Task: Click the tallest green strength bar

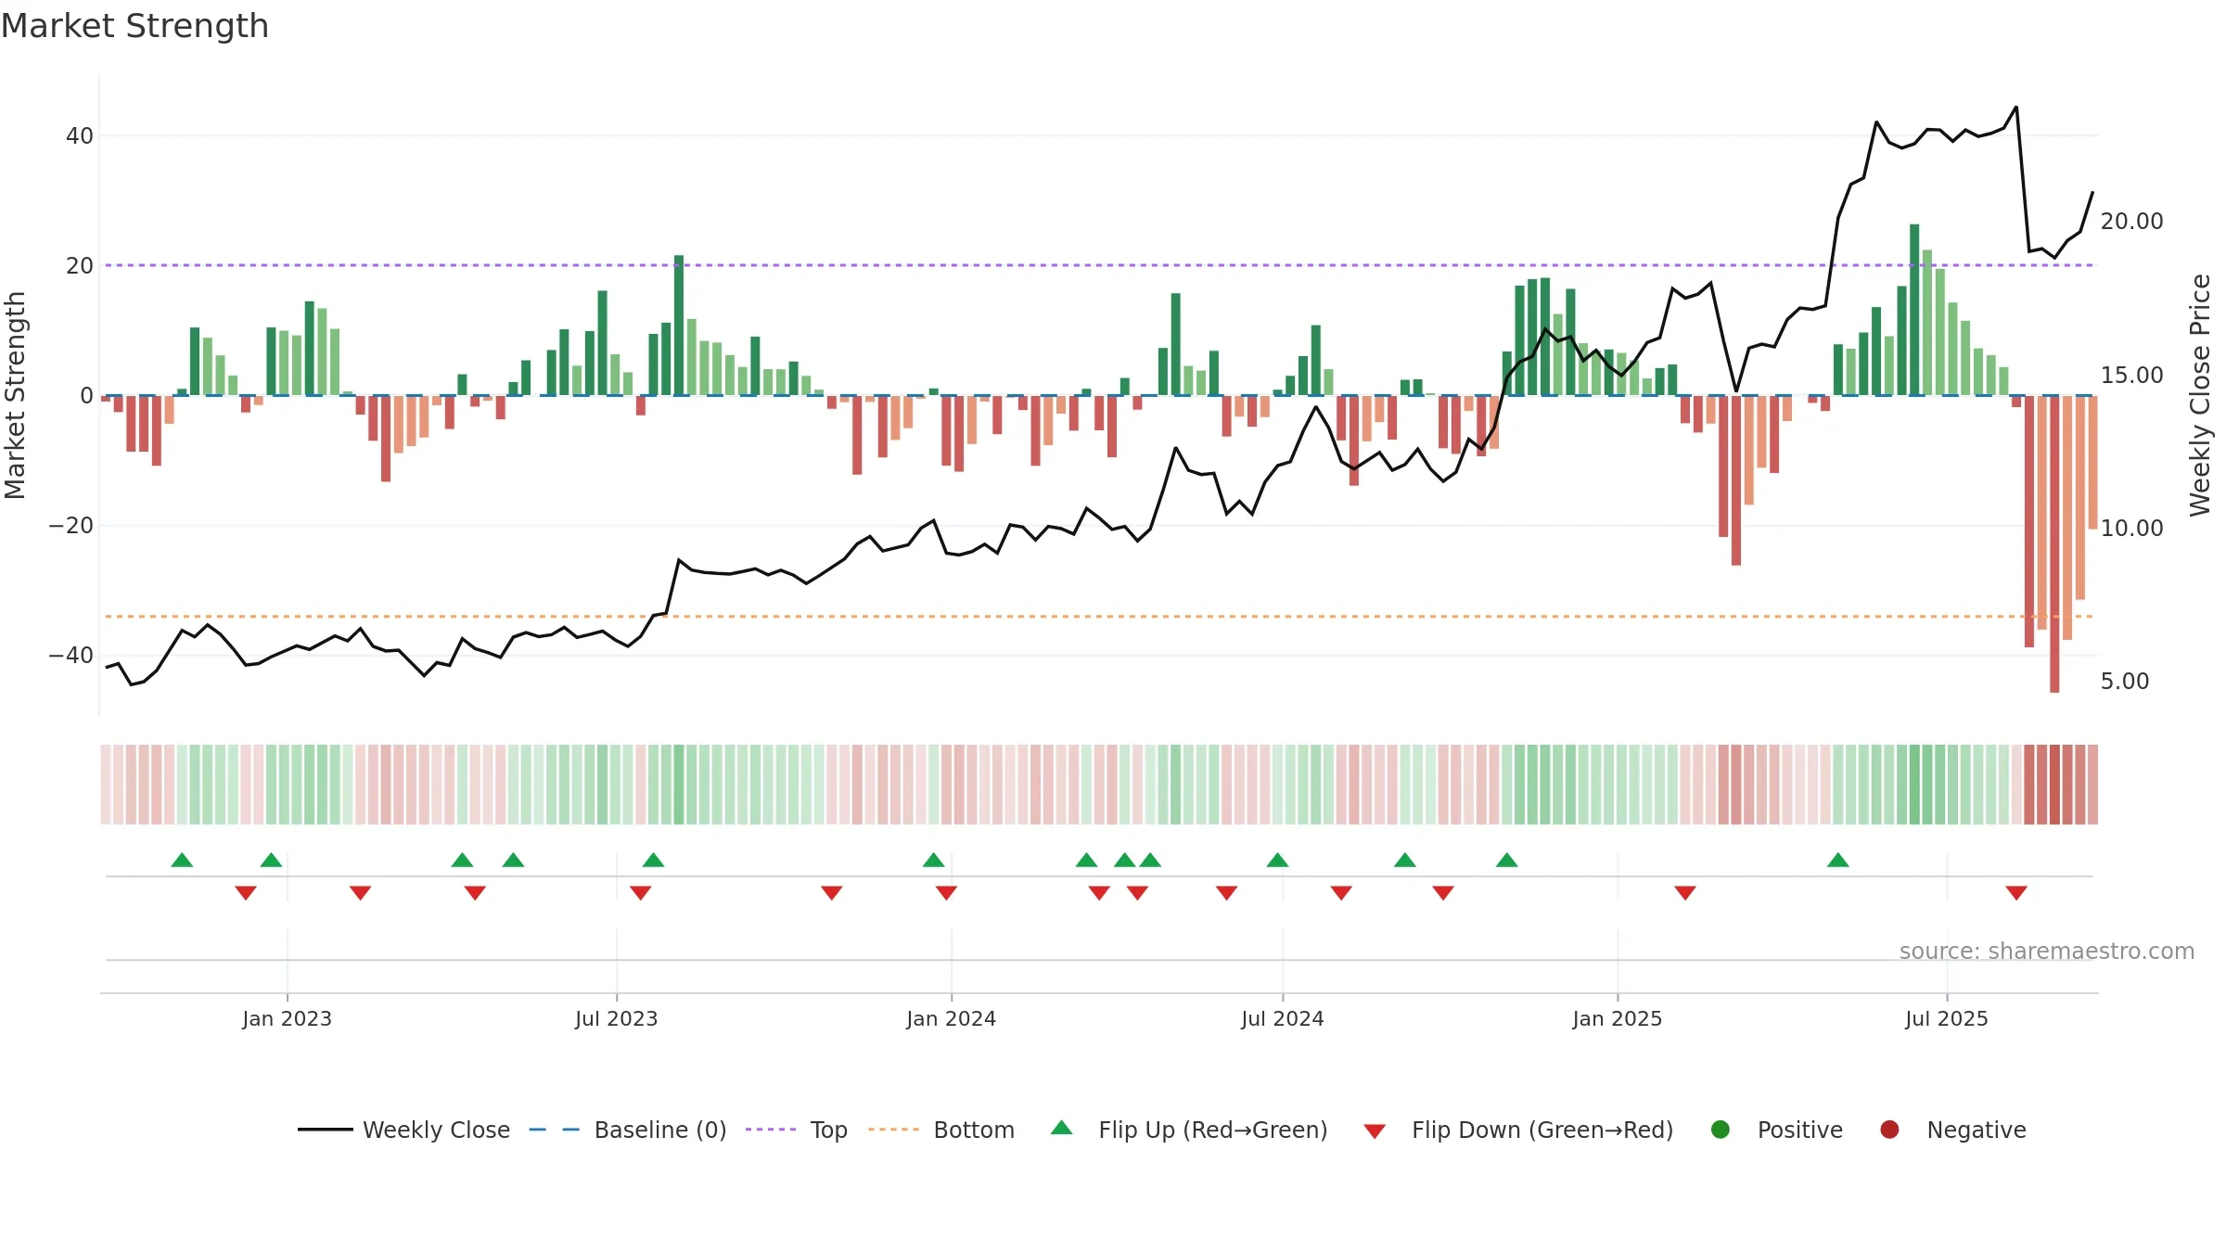Action: pos(1914,310)
